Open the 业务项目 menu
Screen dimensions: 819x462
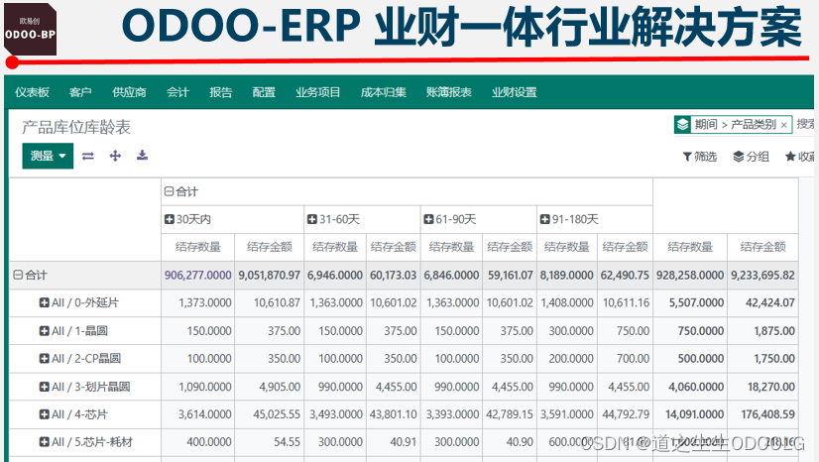point(317,92)
